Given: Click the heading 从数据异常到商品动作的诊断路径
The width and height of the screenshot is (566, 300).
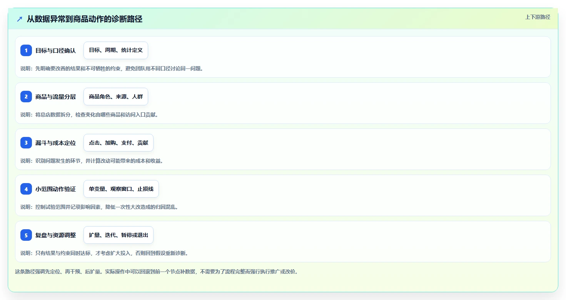Looking at the screenshot, I should click(85, 19).
